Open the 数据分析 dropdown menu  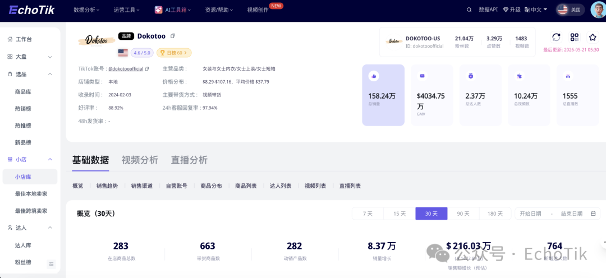coord(86,10)
